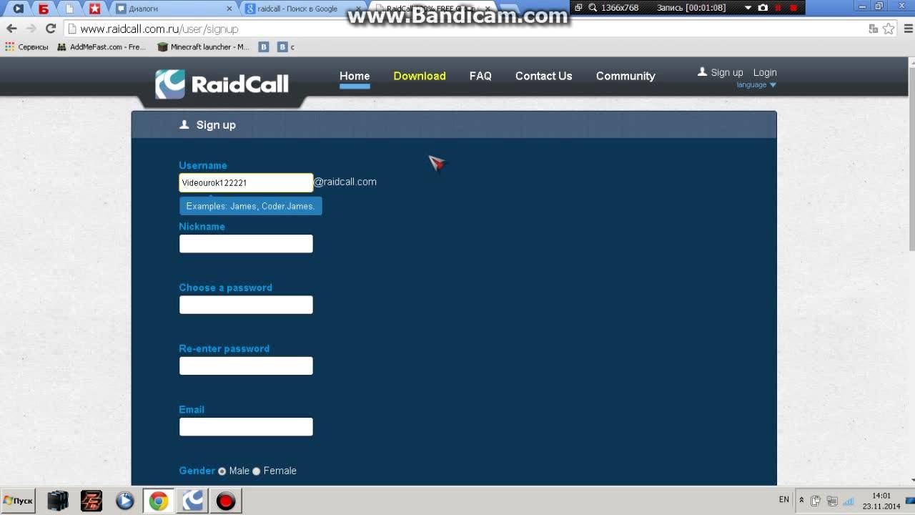Click the Bandicam magnifier icon
Image resolution: width=915 pixels, height=515 pixels.
pyautogui.click(x=593, y=8)
